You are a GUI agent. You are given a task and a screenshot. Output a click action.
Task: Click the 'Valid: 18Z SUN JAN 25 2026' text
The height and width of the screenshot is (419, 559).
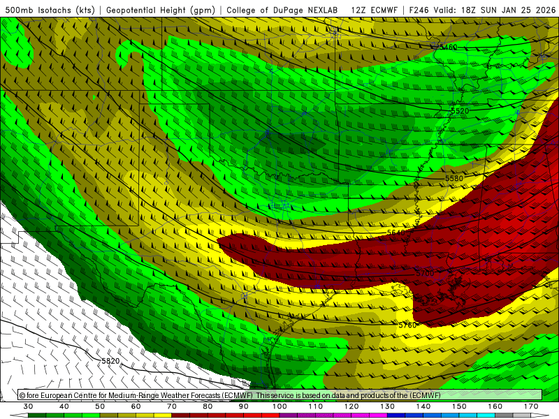494,10
